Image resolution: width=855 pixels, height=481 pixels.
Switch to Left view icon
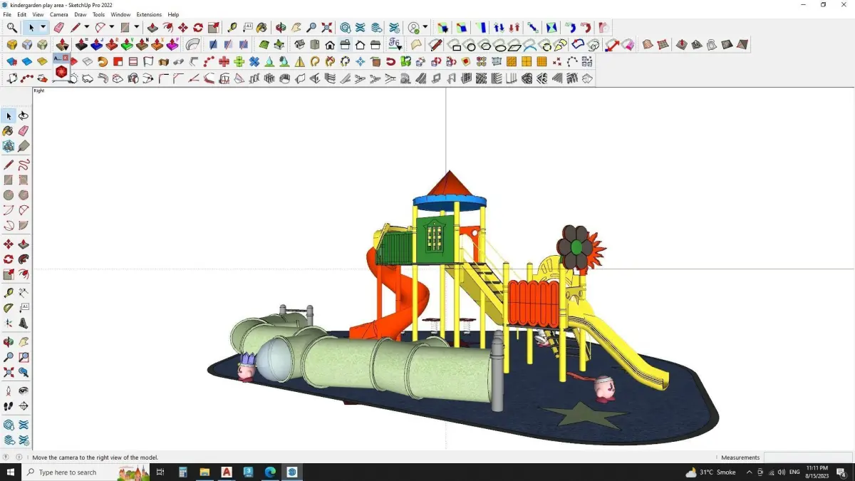(375, 45)
